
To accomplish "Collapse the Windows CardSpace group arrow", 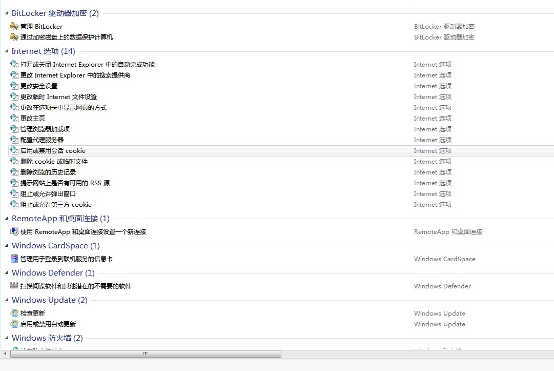I will coord(7,245).
